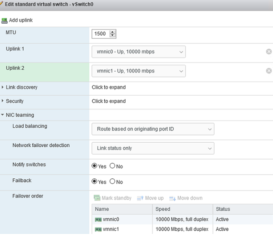This screenshot has width=273, height=238.
Task: Remove Uplink 1 with its X icon
Action: coord(269,52)
